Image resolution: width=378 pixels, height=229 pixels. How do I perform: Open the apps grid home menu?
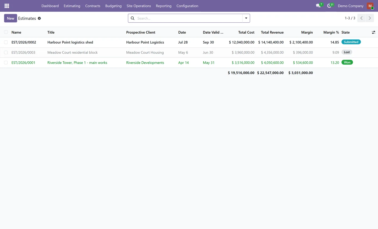pyautogui.click(x=7, y=6)
